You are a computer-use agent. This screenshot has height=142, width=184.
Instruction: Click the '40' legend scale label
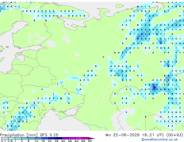[x=77, y=141]
